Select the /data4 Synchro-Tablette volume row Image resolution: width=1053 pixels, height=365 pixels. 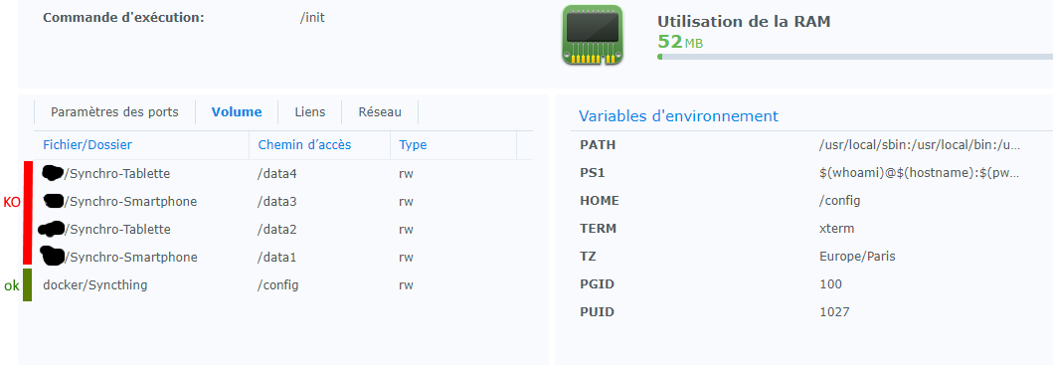tap(283, 173)
